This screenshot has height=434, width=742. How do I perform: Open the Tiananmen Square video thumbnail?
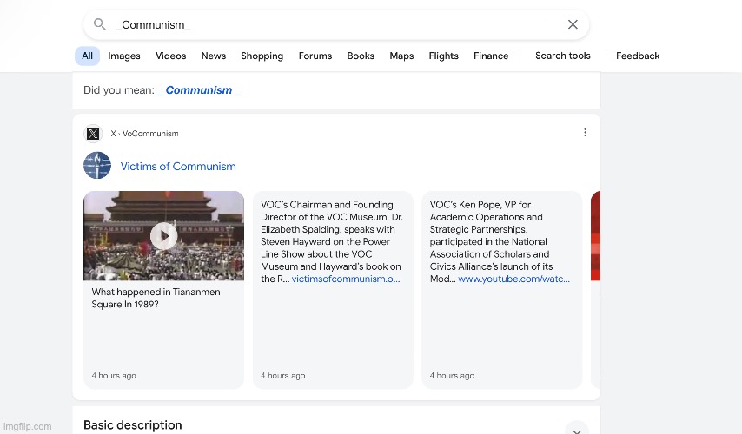click(x=163, y=236)
